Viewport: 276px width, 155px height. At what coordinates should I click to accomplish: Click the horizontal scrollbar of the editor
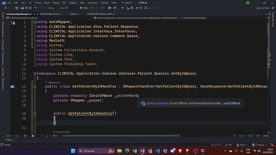122,136
